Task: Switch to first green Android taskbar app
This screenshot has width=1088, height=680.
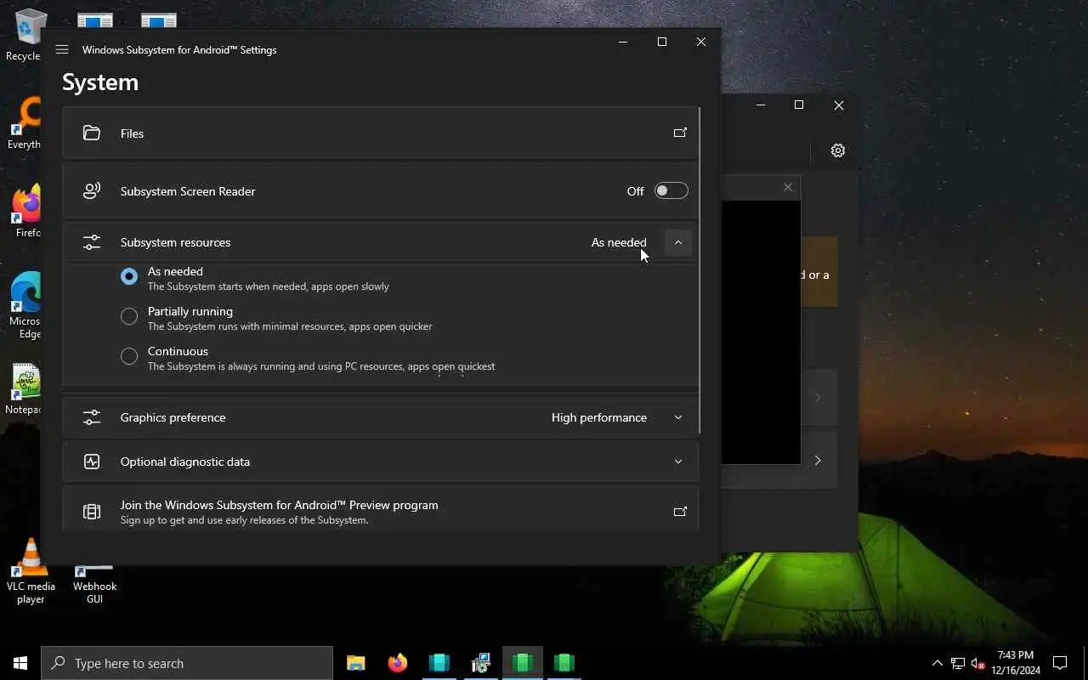Action: point(523,663)
